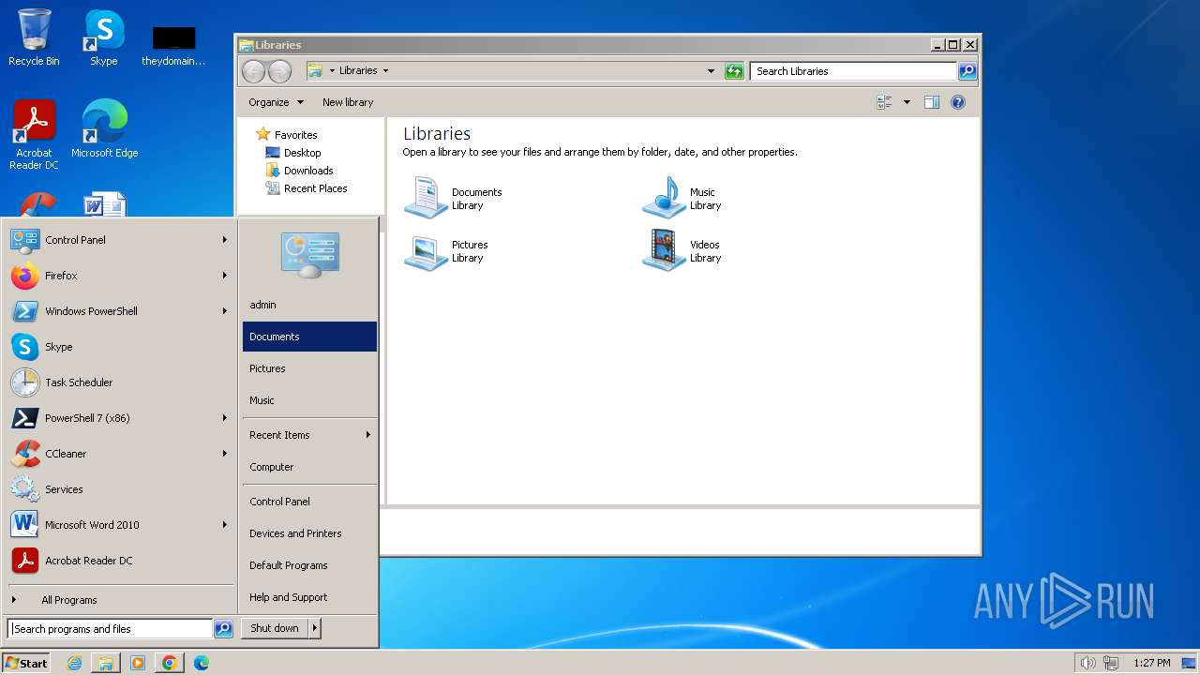Open Internet Explorer from the taskbar

pos(74,663)
